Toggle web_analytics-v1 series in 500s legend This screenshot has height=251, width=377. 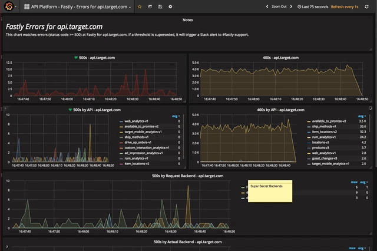136,121
